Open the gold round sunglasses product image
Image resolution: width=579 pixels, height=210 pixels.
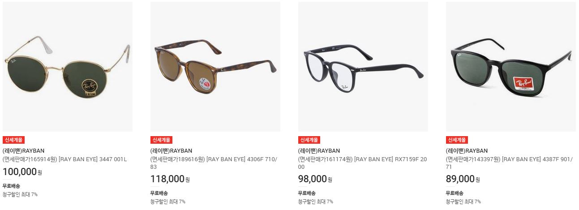(68, 67)
